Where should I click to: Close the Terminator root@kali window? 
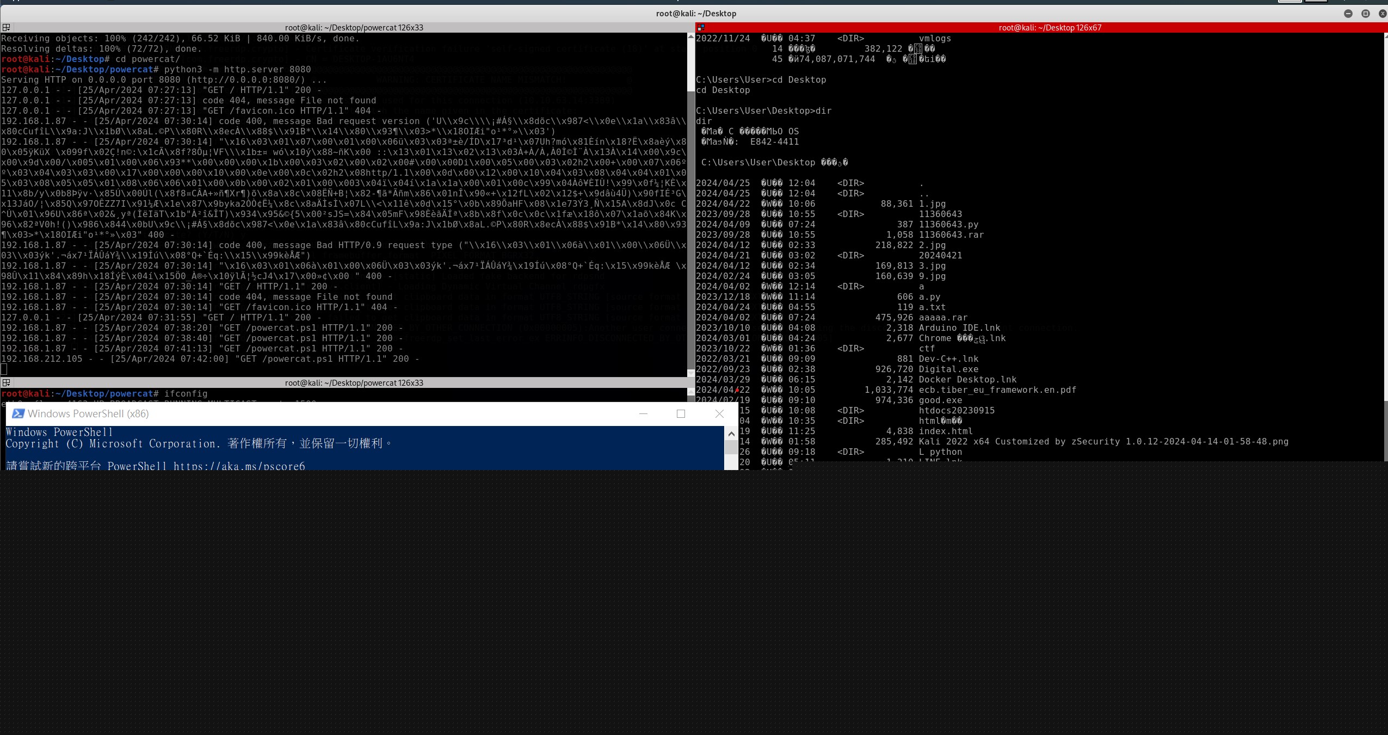click(1383, 14)
